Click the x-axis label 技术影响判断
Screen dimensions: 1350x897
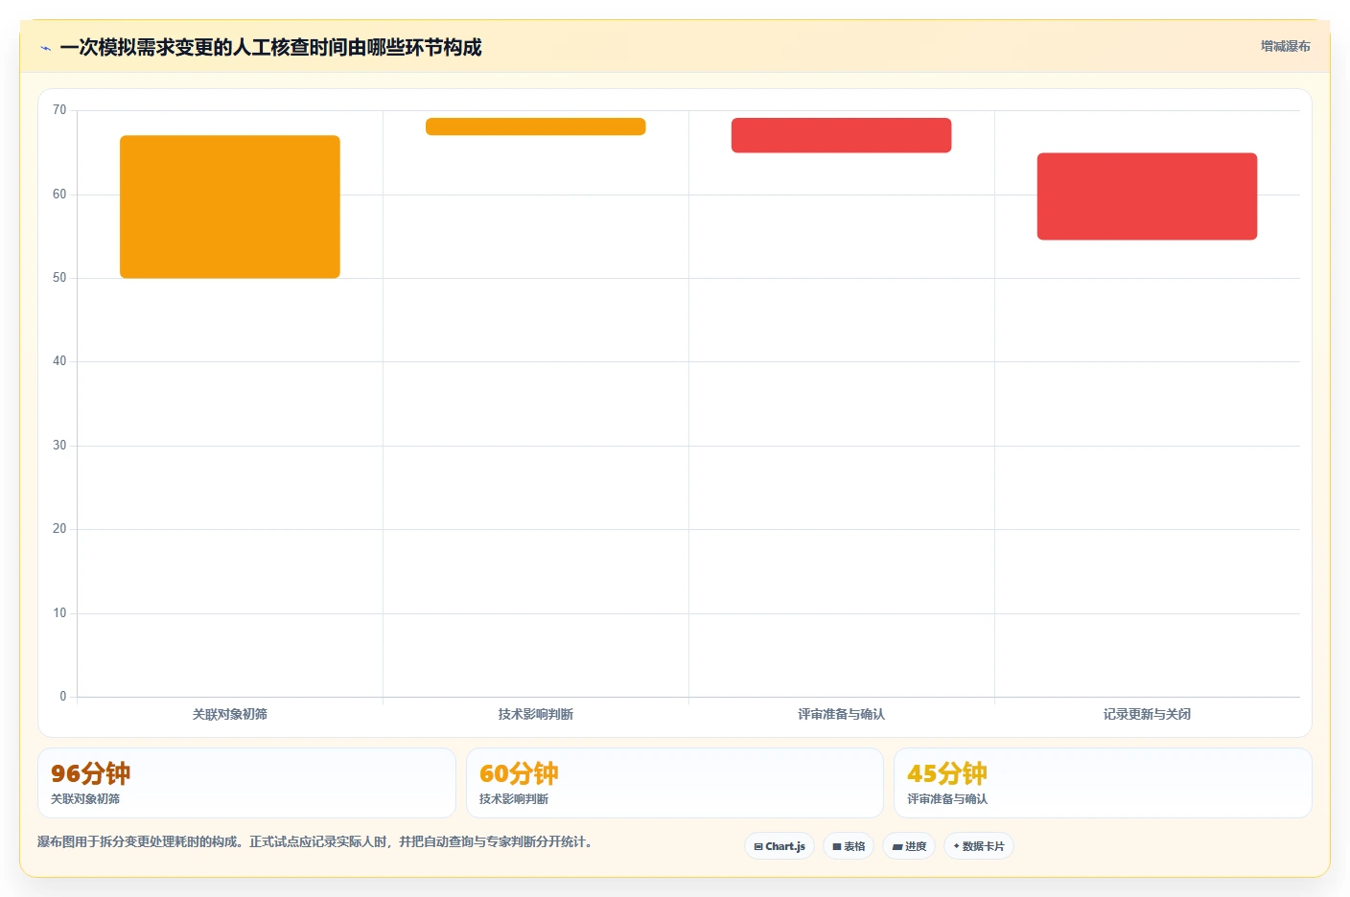pyautogui.click(x=536, y=714)
